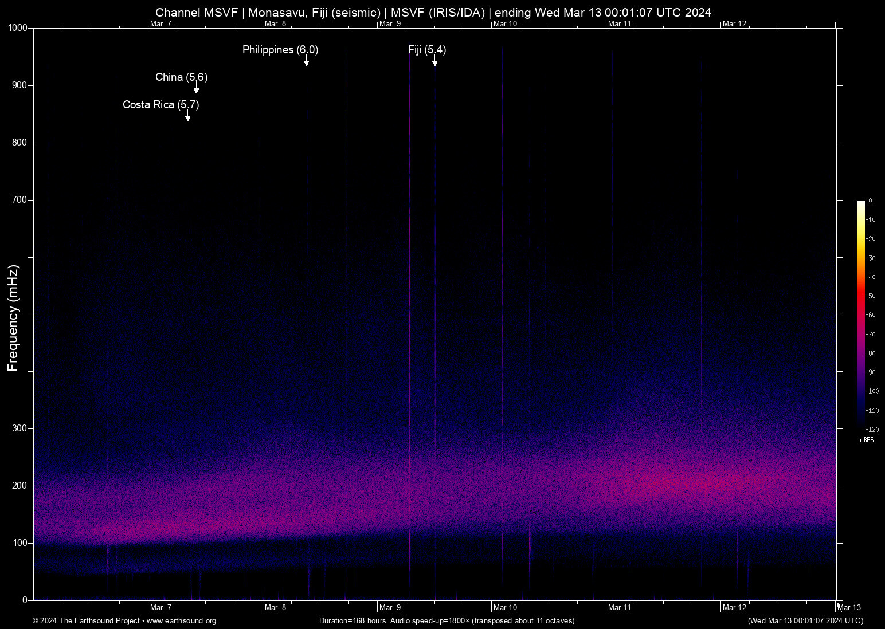
Task: Click the Mar 12 label on bottom axis
Action: point(735,607)
